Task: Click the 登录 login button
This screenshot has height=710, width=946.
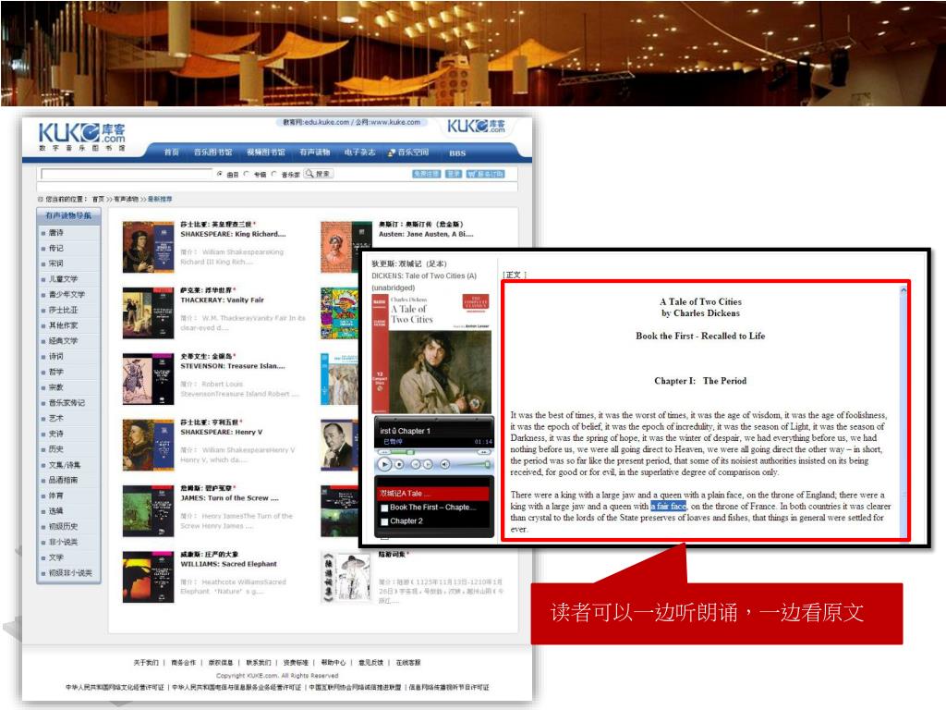Action: (454, 174)
